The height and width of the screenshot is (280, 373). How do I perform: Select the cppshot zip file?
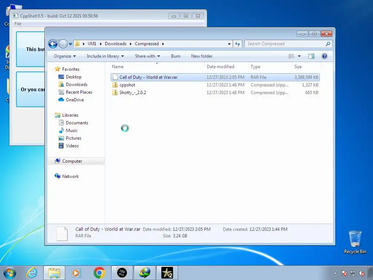[215, 85]
